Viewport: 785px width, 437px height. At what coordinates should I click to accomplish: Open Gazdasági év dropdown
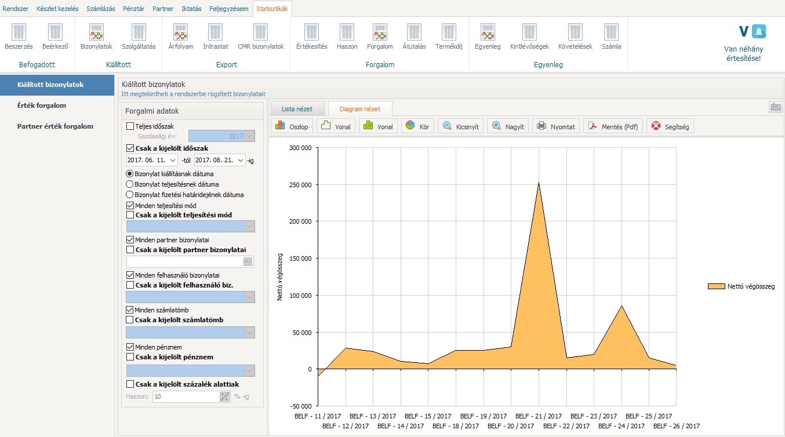coord(250,136)
